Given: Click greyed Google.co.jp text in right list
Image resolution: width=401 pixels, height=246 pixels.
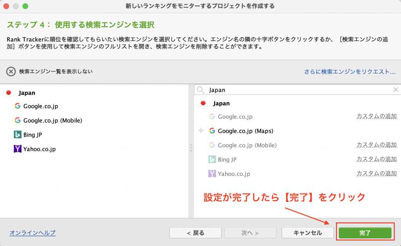Looking at the screenshot, I should click(235, 117).
